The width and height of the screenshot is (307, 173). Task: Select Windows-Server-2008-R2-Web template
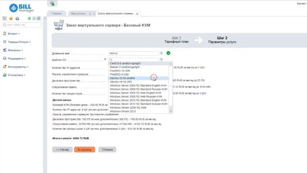[x=139, y=108]
